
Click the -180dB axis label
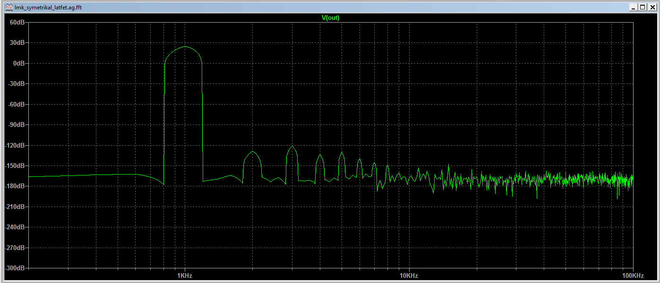click(x=15, y=186)
